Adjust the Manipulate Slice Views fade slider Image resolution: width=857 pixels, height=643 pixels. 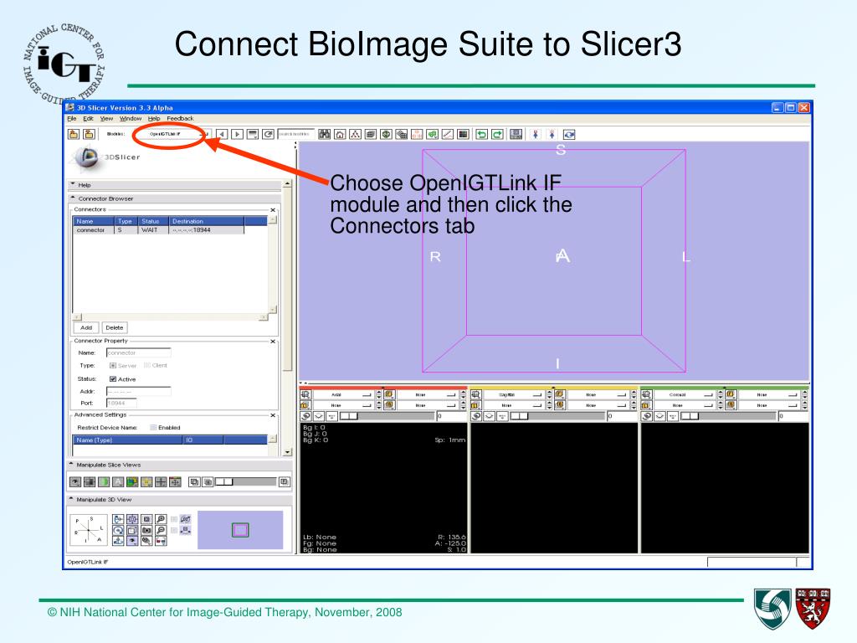(x=245, y=481)
